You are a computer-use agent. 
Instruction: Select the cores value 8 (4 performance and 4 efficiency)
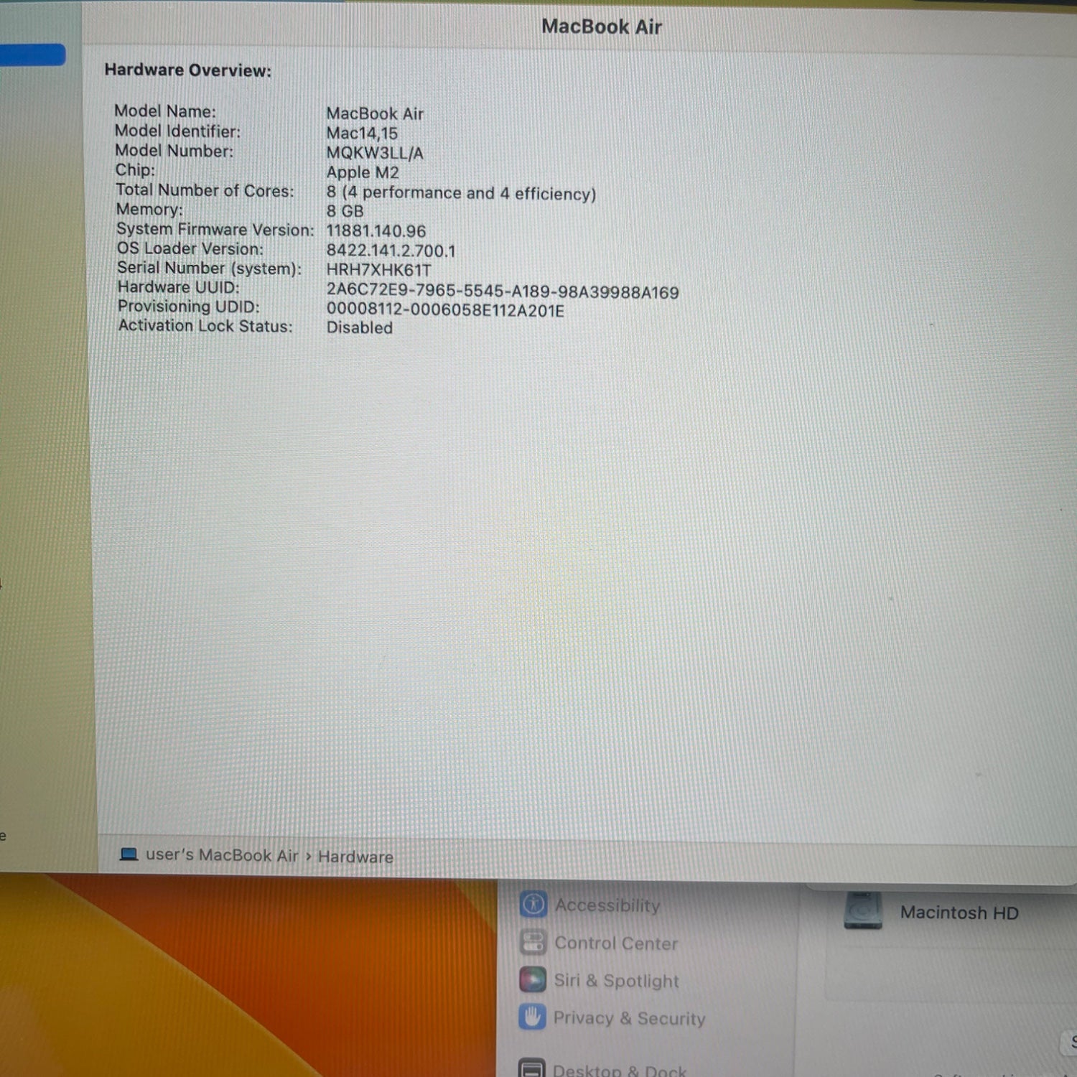click(x=461, y=193)
